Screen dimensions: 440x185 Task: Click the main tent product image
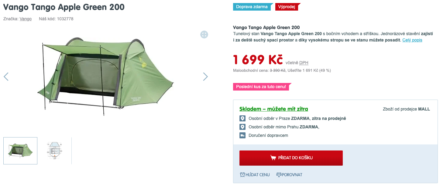tap(106, 77)
